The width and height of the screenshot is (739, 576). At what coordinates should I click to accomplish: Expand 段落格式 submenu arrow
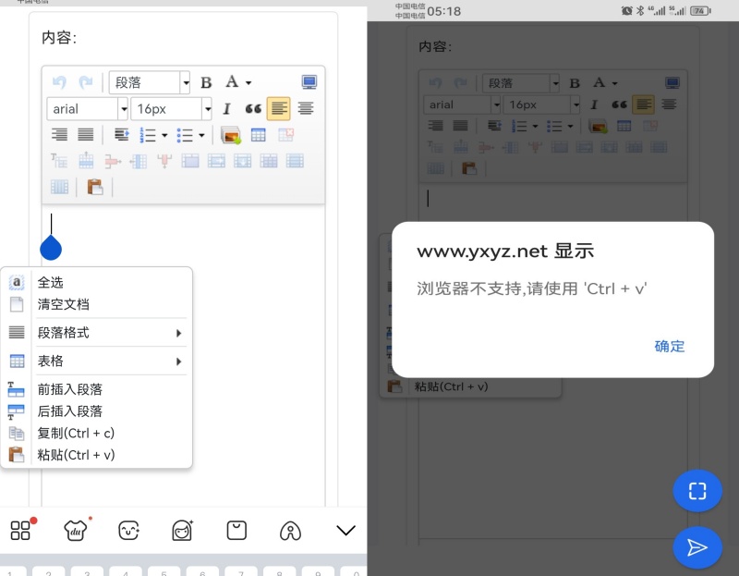[178, 333]
